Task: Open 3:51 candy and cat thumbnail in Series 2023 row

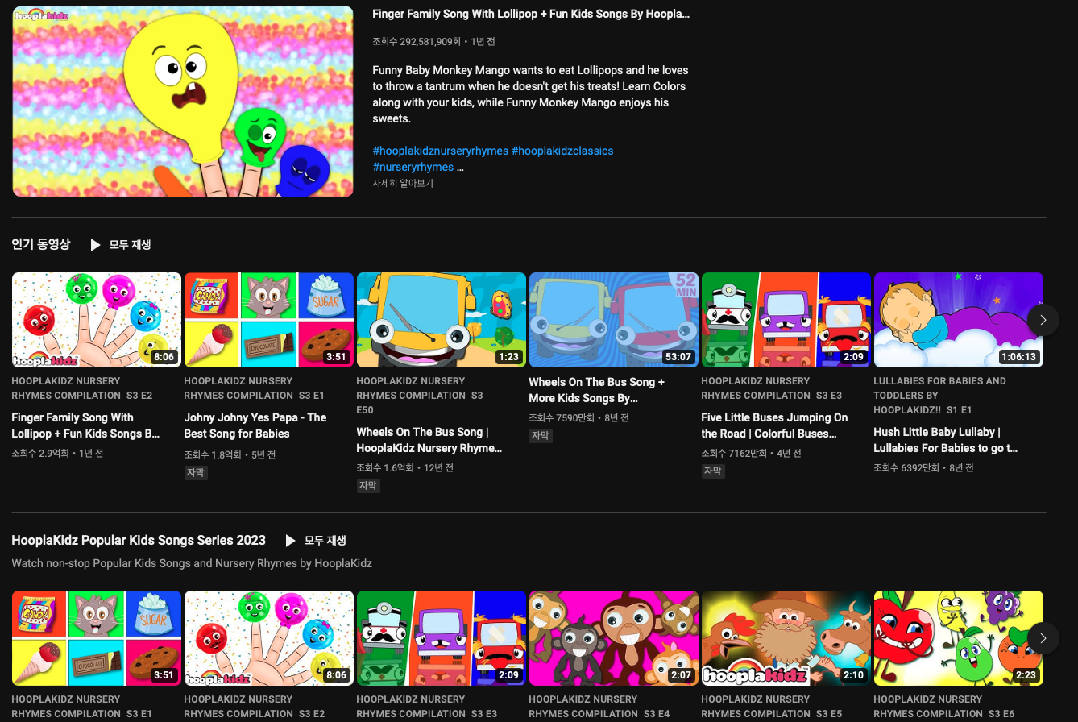Action: (x=97, y=638)
